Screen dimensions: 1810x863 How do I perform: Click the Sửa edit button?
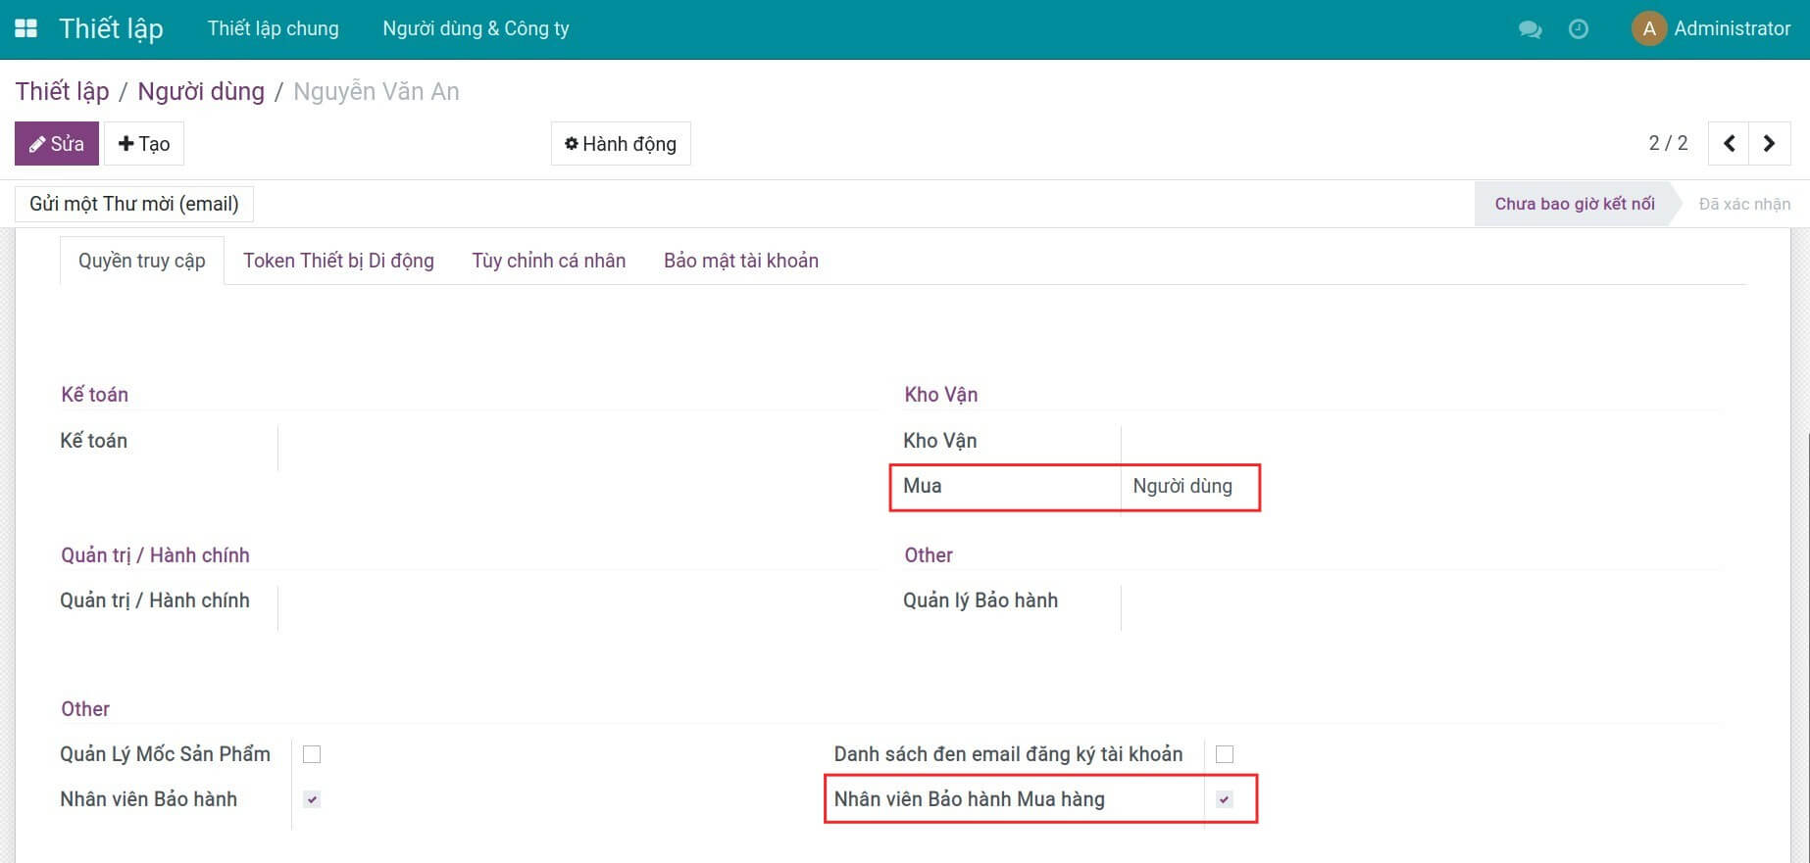pyautogui.click(x=57, y=144)
